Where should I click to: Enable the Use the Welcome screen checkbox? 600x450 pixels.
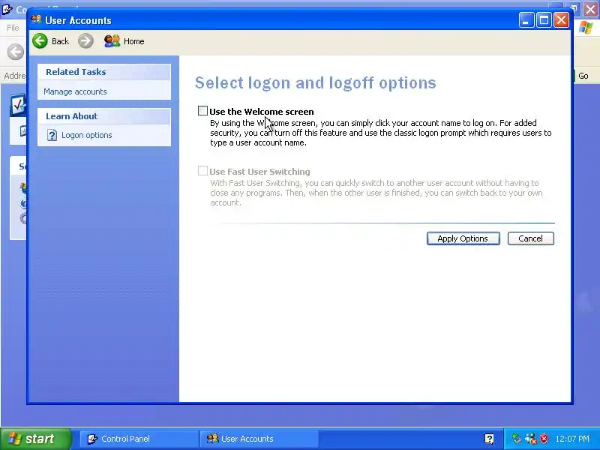click(202, 111)
